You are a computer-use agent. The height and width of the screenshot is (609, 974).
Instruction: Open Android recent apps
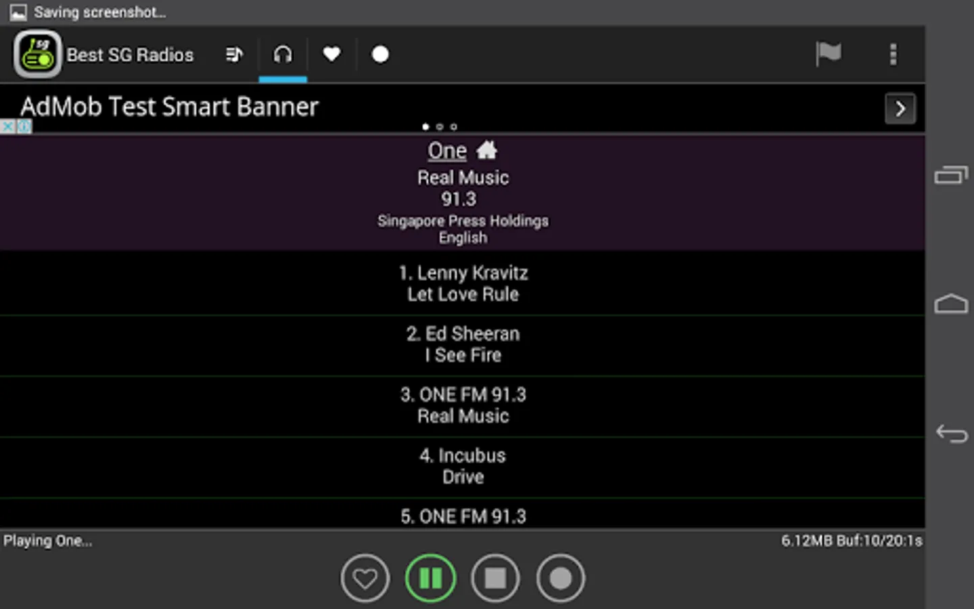[951, 175]
